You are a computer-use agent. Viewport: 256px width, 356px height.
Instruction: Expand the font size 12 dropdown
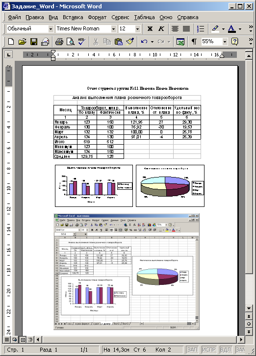pyautogui.click(x=137, y=29)
